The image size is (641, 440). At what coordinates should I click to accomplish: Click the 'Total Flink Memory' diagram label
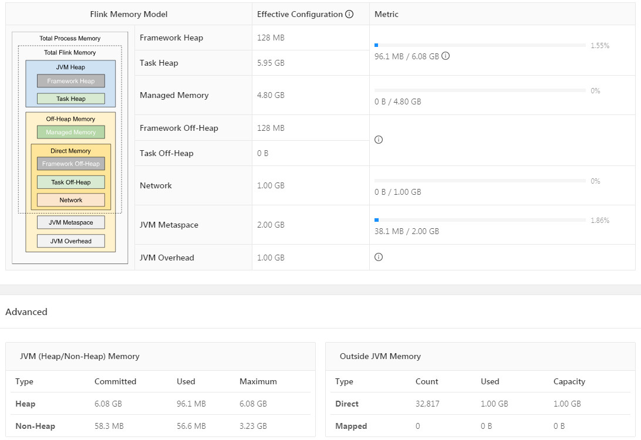click(70, 53)
